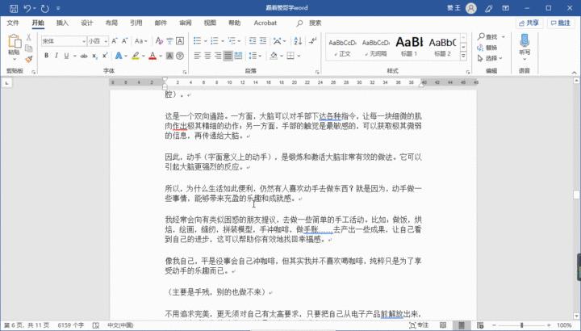
Task: Click Focus mode in status bar
Action: click(419, 325)
